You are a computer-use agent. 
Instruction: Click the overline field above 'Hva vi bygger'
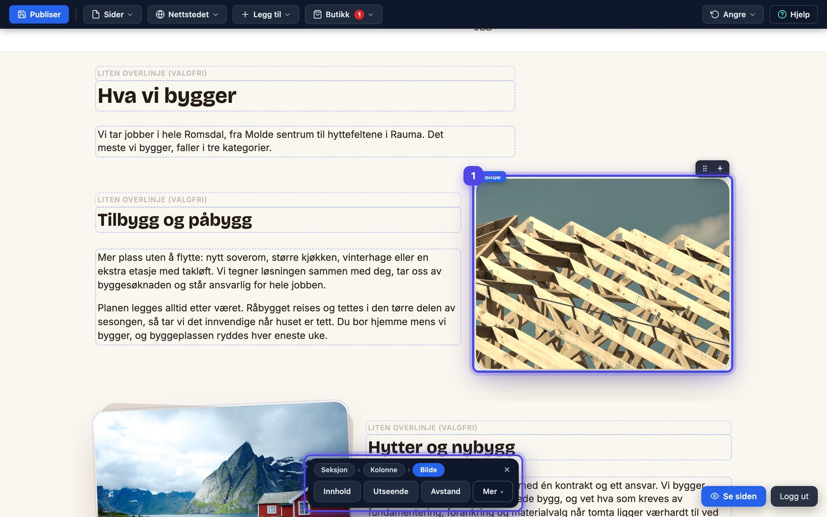click(x=305, y=73)
